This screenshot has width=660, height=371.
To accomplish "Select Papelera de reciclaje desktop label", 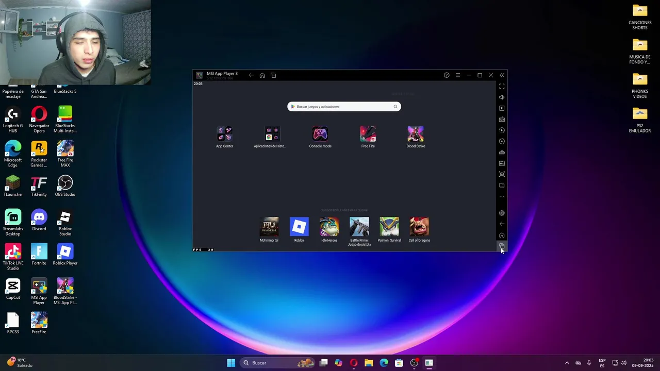I will [13, 94].
